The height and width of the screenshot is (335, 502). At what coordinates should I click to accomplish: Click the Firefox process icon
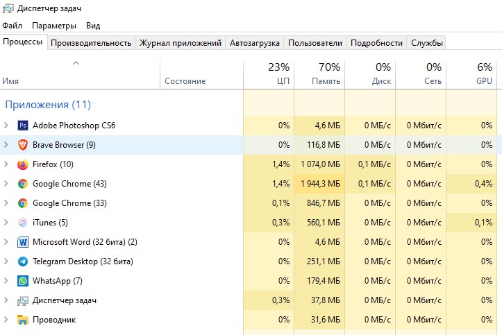tap(23, 164)
